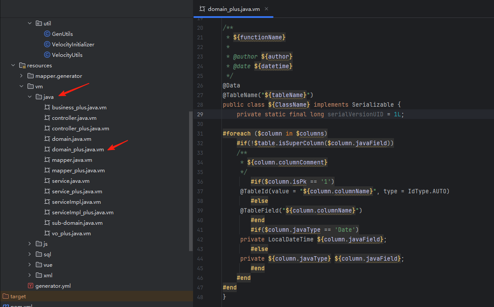This screenshot has height=307, width=494.
Task: Click line number 29 in the gutter
Action: coord(200,114)
